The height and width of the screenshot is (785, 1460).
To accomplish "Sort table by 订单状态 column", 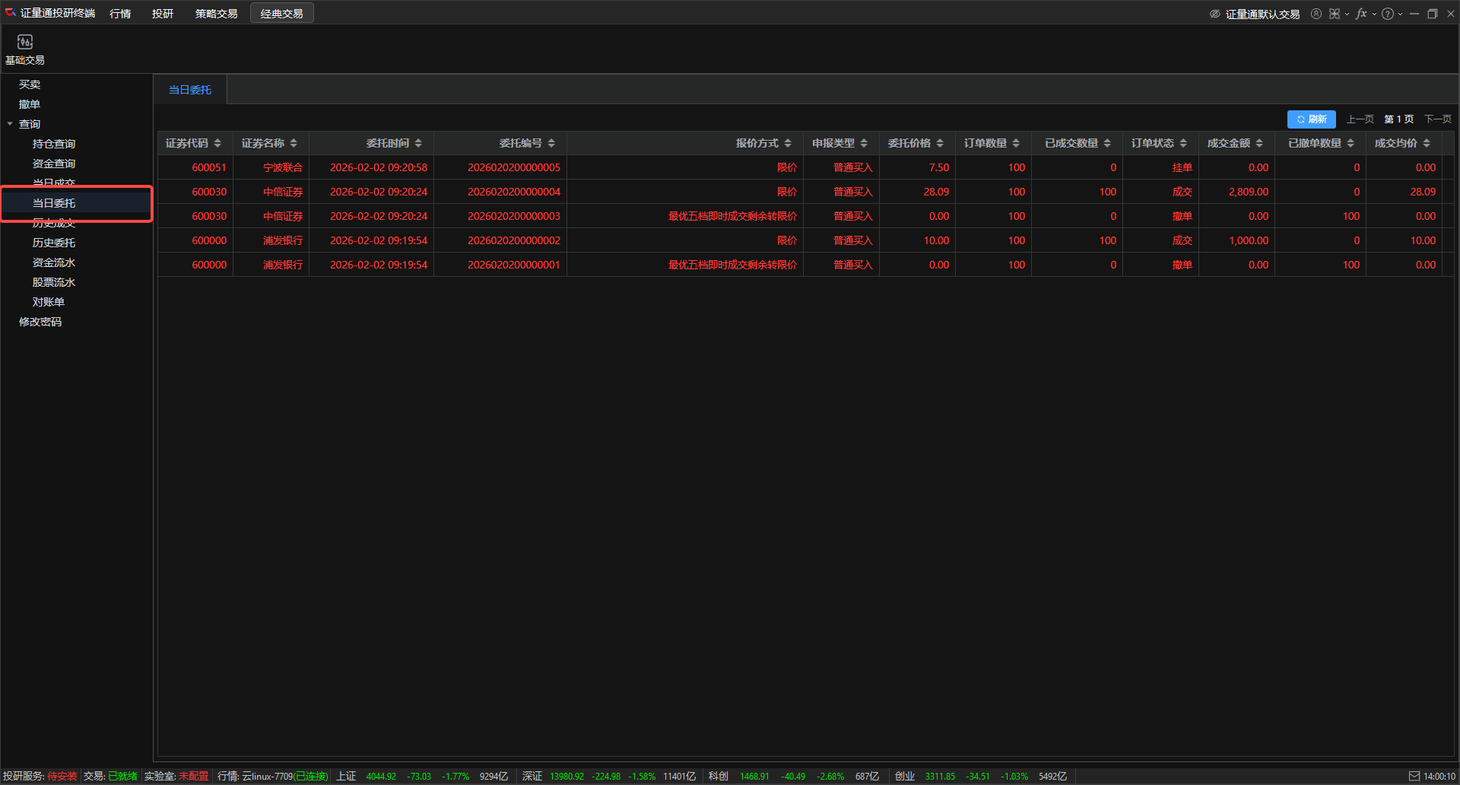I will pyautogui.click(x=1183, y=143).
